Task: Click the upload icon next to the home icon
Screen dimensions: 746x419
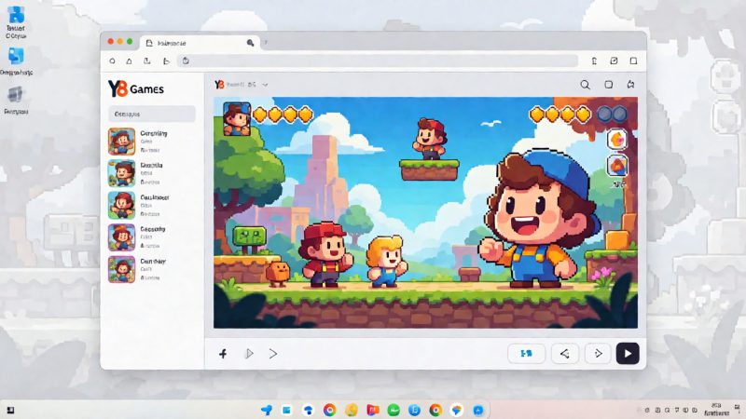Action: pos(147,61)
